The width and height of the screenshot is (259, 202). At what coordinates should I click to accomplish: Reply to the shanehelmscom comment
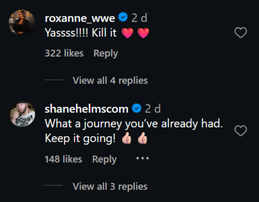point(104,159)
